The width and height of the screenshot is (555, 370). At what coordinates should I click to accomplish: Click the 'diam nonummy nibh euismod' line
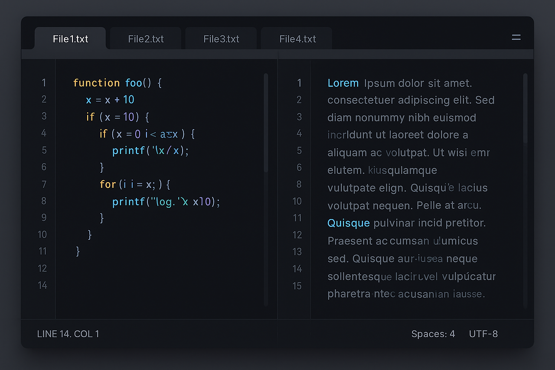[x=402, y=118]
